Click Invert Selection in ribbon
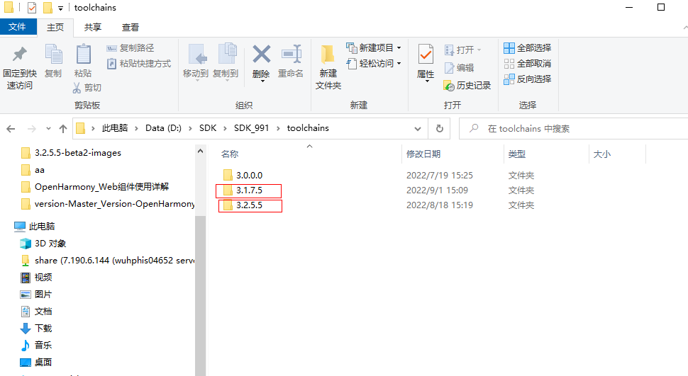 527,79
